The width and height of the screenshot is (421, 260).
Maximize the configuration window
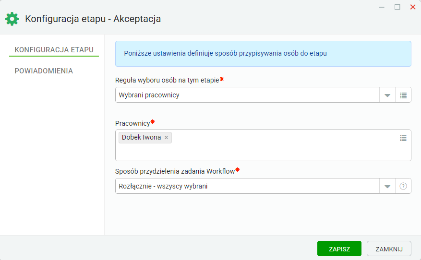tap(397, 7)
